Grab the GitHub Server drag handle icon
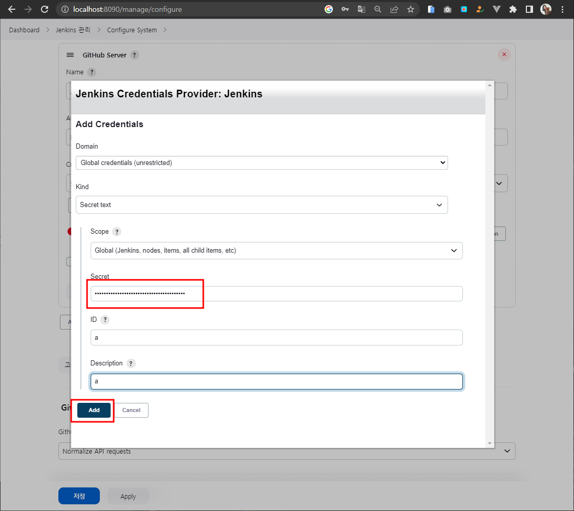Screen dimensions: 574x511 tap(70, 55)
